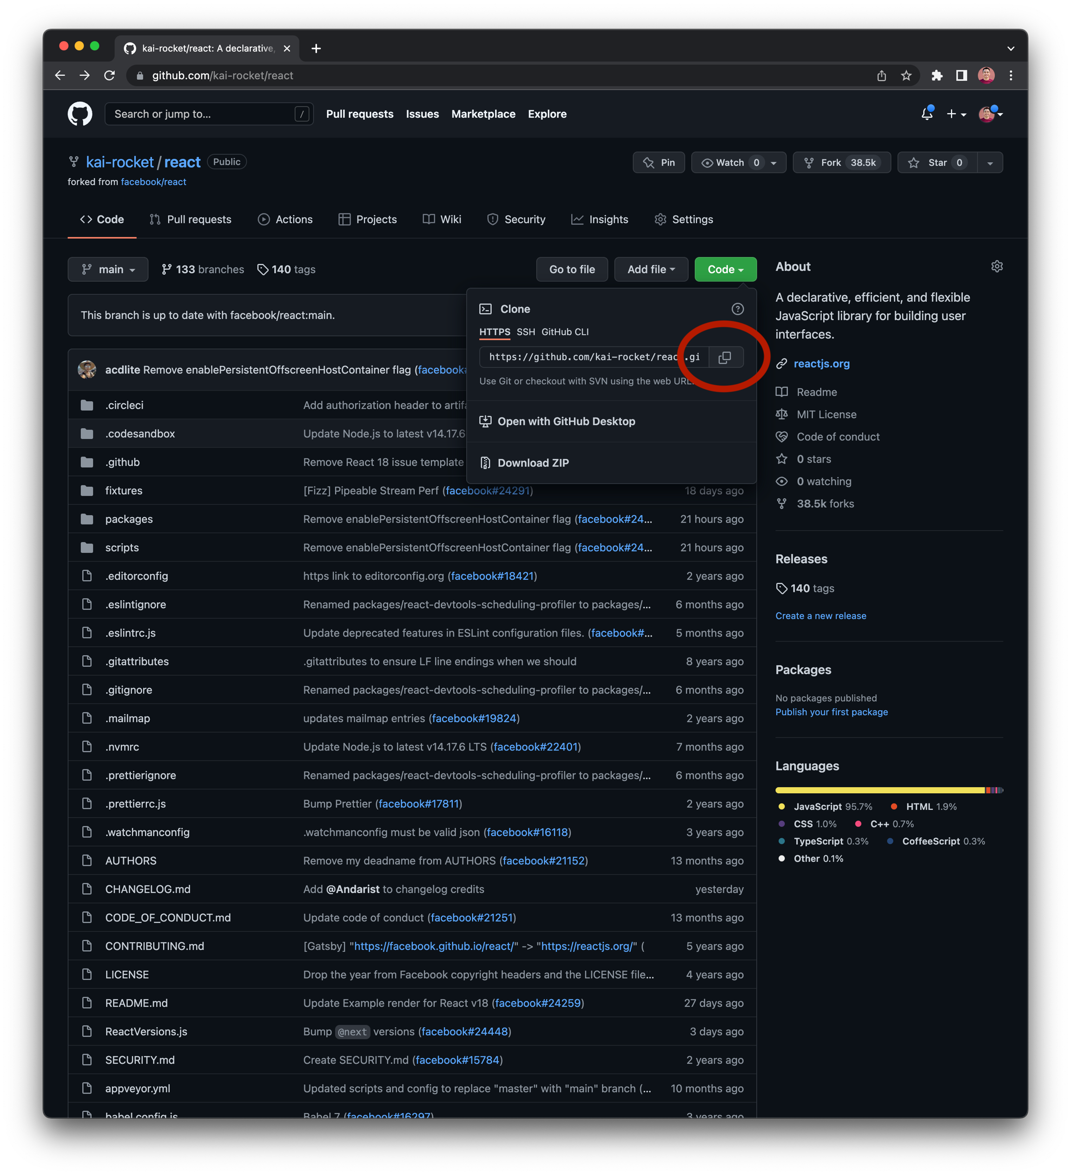Click Download ZIP
The width and height of the screenshot is (1071, 1175).
tap(533, 463)
